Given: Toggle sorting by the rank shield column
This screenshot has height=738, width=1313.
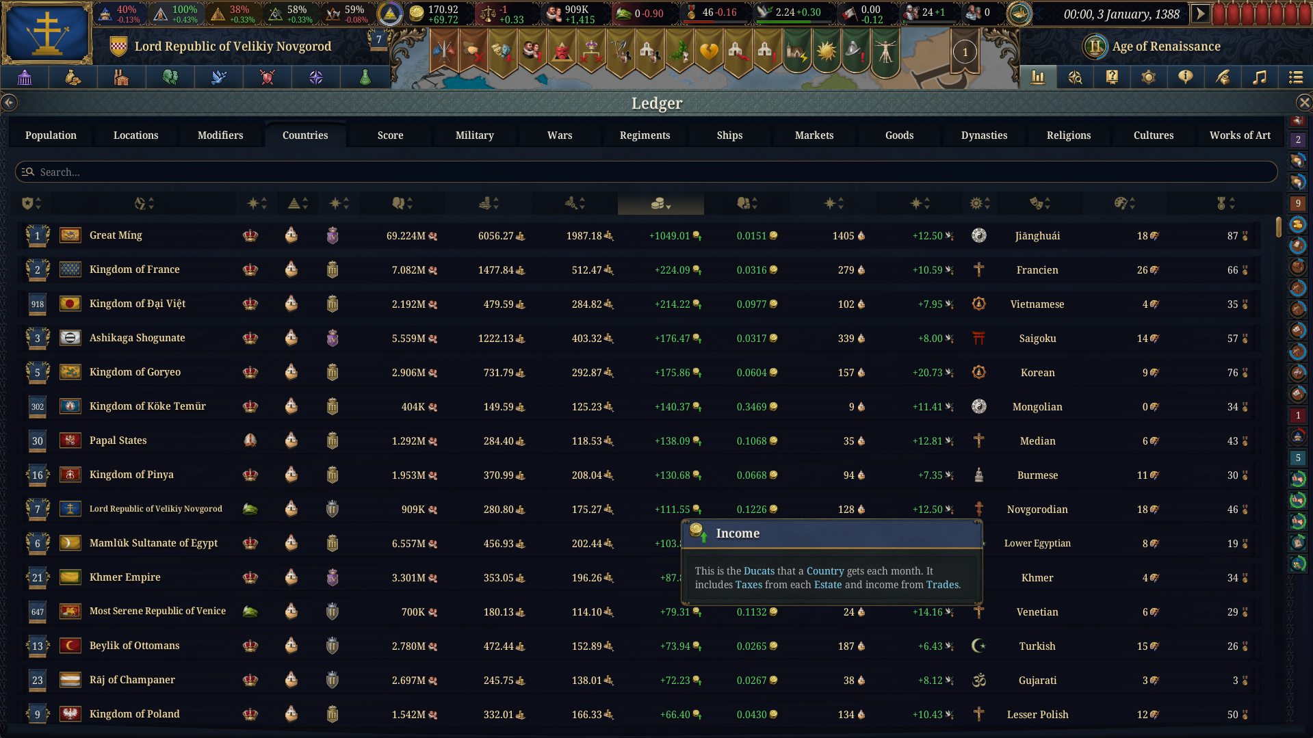Looking at the screenshot, I should tap(31, 203).
